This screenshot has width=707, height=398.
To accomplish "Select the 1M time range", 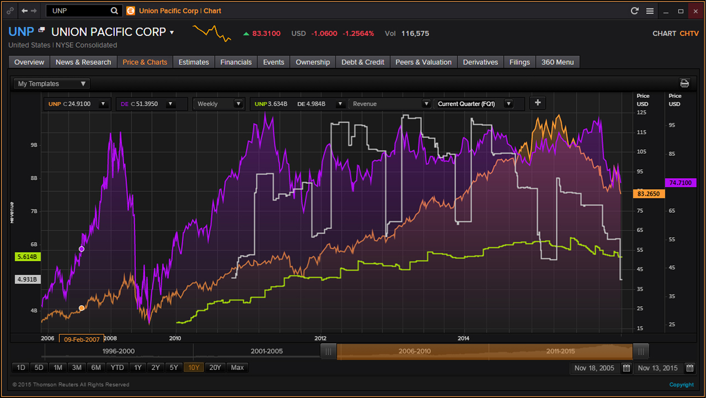I will point(57,368).
